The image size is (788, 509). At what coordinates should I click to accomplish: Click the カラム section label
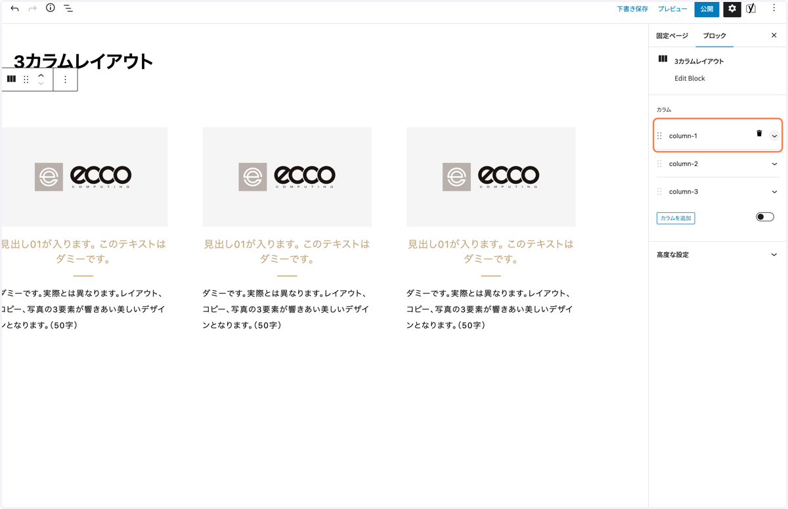[664, 110]
